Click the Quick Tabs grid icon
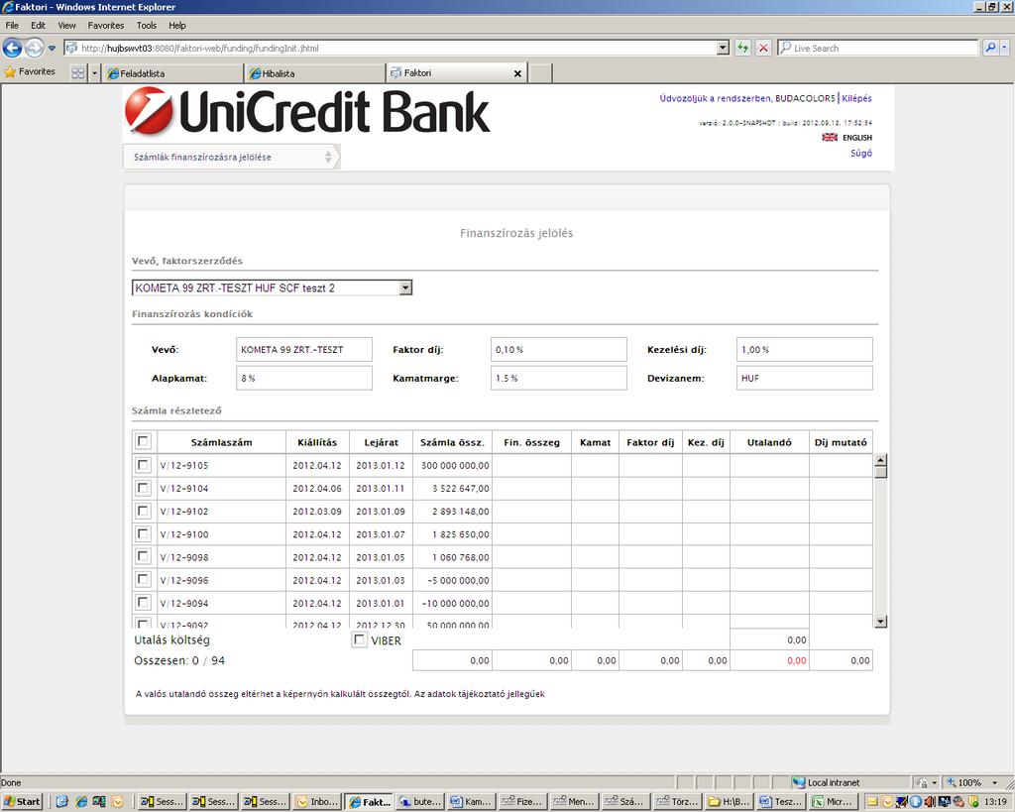This screenshot has height=812, width=1015. click(77, 73)
